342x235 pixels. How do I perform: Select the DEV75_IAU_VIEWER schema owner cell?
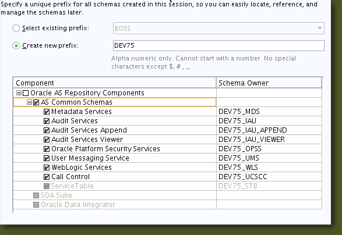269,140
